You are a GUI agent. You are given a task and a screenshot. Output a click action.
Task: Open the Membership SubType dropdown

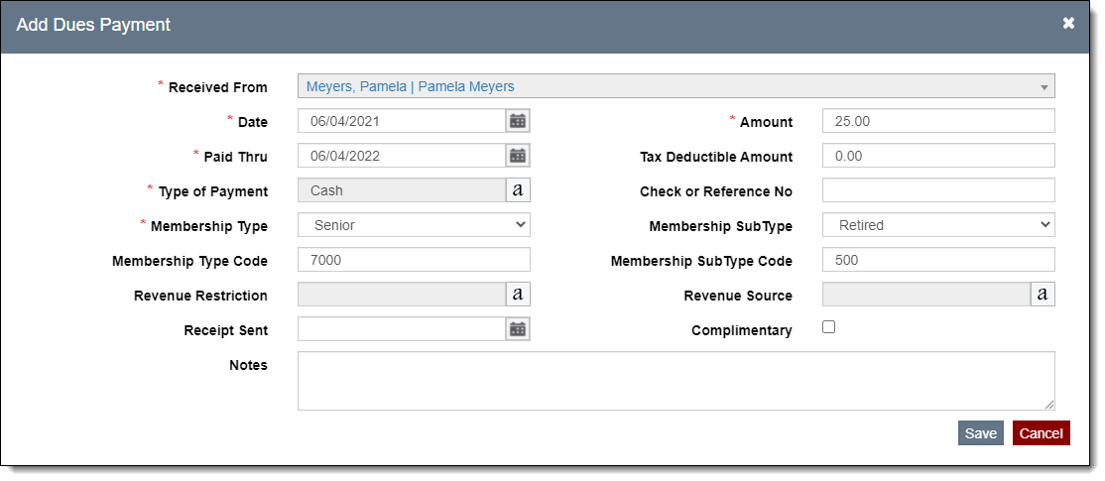(x=938, y=225)
